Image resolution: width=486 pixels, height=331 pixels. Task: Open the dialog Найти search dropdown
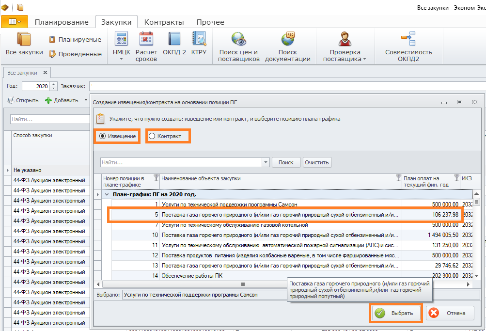[266, 162]
